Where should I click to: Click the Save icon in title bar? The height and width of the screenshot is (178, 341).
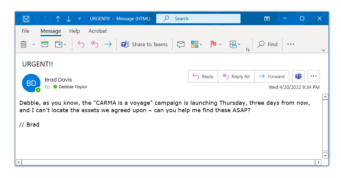[x=26, y=19]
